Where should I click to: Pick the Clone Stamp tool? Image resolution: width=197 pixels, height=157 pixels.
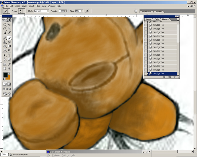[x=5, y=42]
